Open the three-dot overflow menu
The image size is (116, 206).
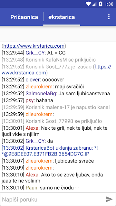point(109,17)
